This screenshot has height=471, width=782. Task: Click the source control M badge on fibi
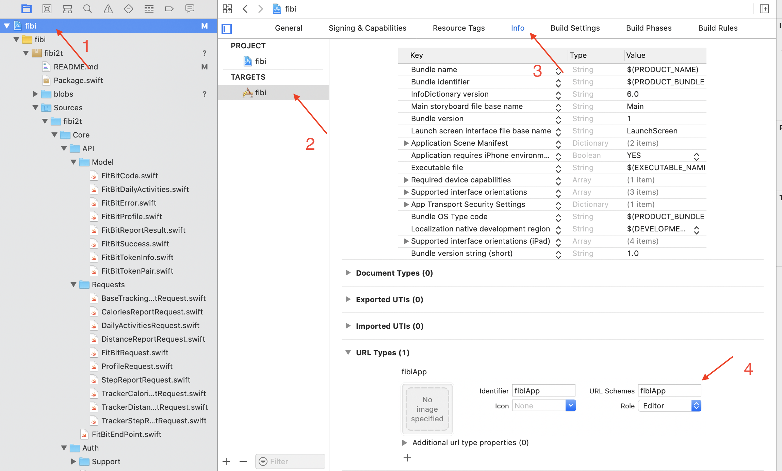click(x=204, y=26)
